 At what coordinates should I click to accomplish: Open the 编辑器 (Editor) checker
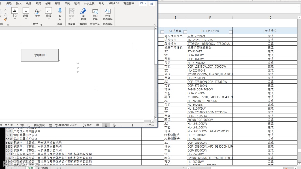coord(83,14)
